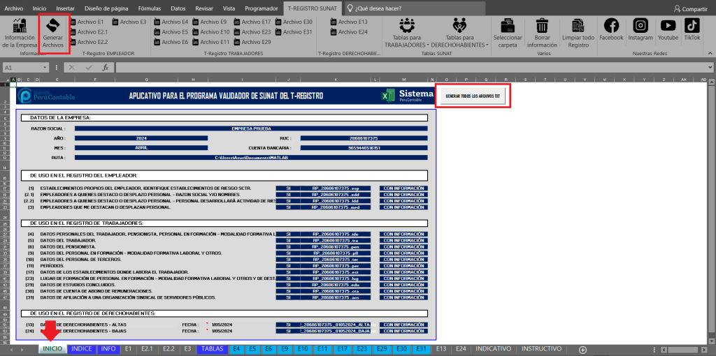The image size is (716, 356).
Task: Switch to the Insertar ribbon tab
Action: (x=65, y=8)
